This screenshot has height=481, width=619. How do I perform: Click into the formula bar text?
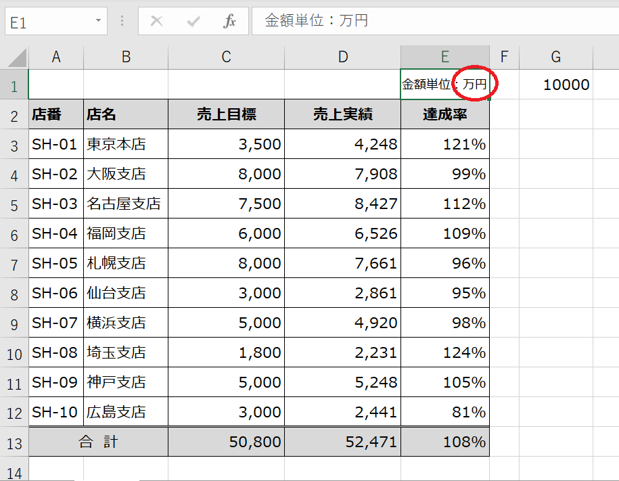433,21
